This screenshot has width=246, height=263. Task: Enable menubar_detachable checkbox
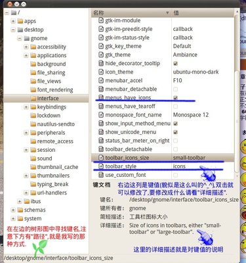175,89
